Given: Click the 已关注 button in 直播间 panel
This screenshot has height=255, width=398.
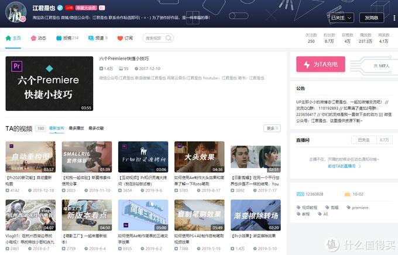Looking at the screenshot, I should 363,140.
